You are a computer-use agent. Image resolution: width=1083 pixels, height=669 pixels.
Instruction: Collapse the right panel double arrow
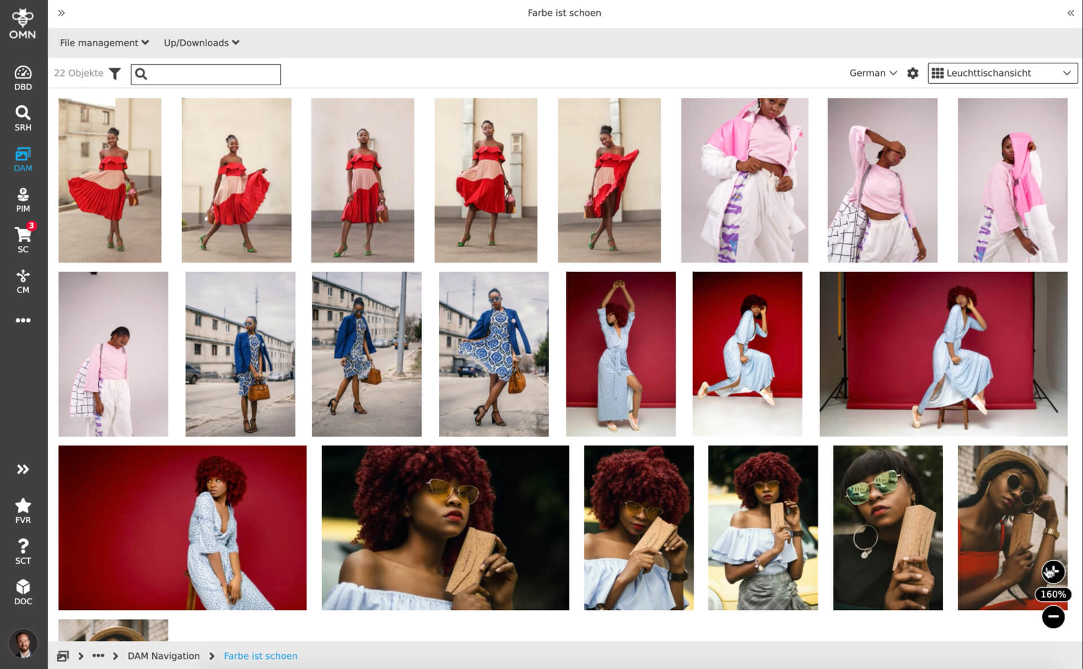tap(1070, 13)
